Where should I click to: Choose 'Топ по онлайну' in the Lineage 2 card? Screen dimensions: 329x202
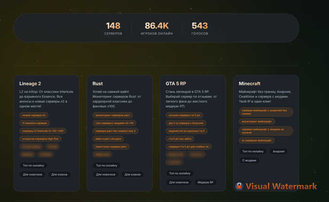(33, 165)
